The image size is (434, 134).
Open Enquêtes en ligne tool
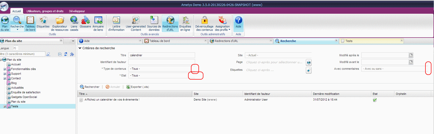pyautogui.click(x=185, y=23)
